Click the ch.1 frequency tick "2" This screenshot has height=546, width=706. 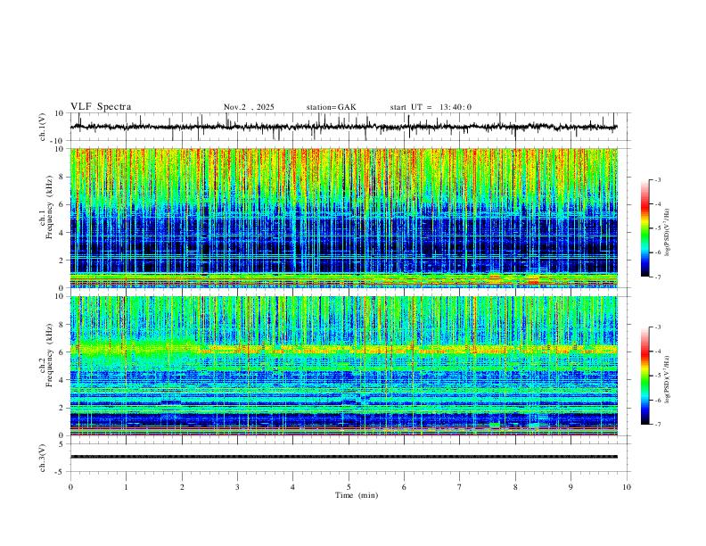point(62,260)
